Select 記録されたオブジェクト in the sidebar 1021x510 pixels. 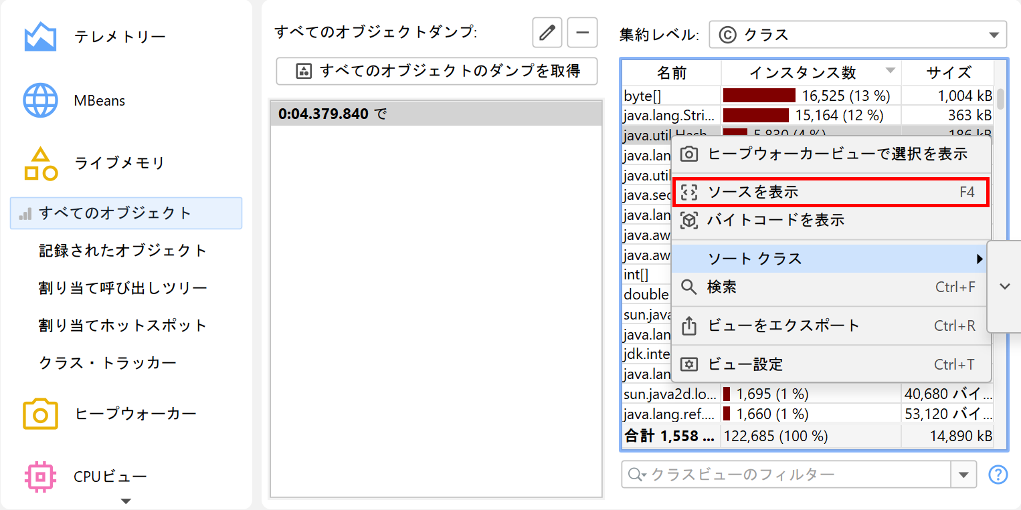click(123, 251)
